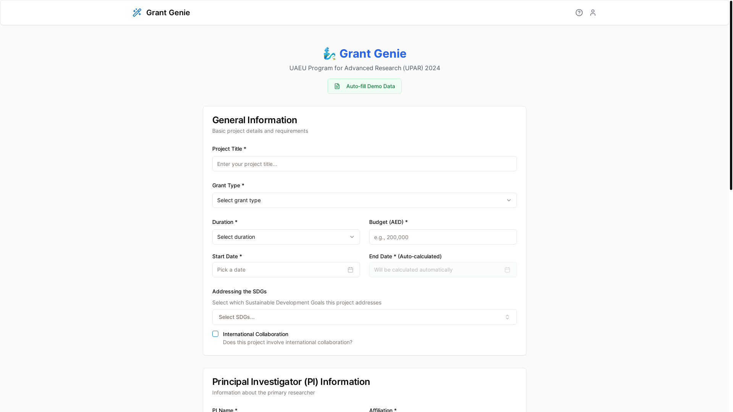Click the 'Start Date *' label
Image resolution: width=733 pixels, height=412 pixels.
click(227, 256)
